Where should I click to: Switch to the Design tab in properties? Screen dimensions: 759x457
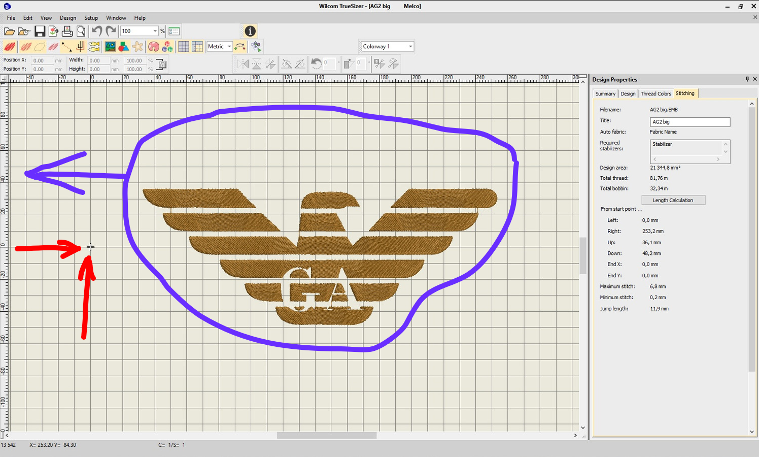pos(628,94)
